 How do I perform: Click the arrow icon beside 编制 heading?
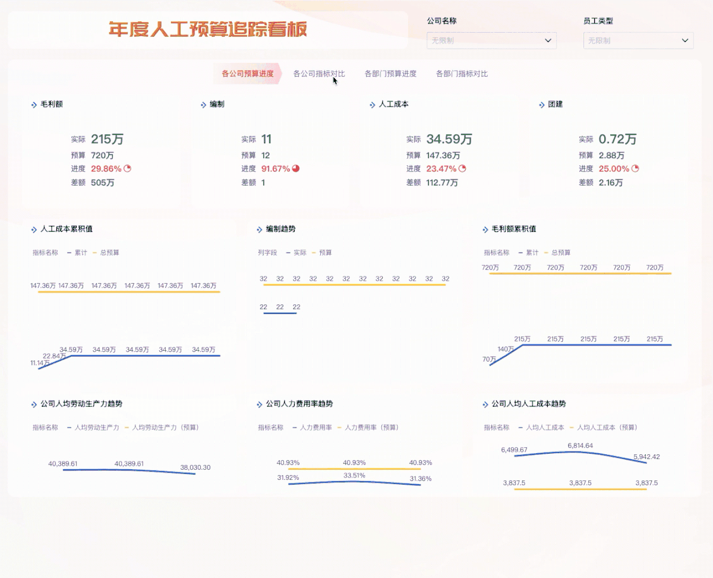[203, 105]
